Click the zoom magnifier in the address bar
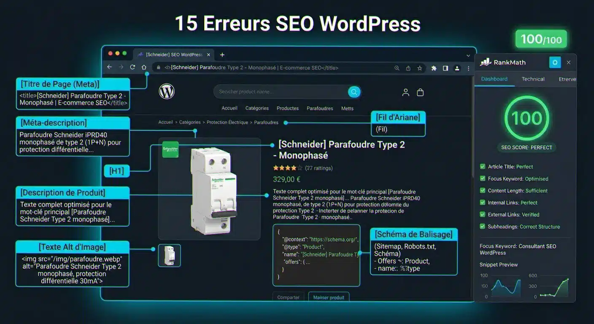594x324 pixels. point(397,68)
